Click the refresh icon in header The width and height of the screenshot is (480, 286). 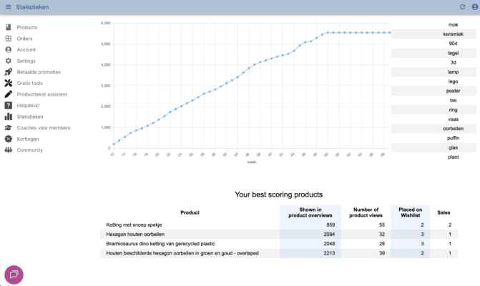(x=462, y=7)
